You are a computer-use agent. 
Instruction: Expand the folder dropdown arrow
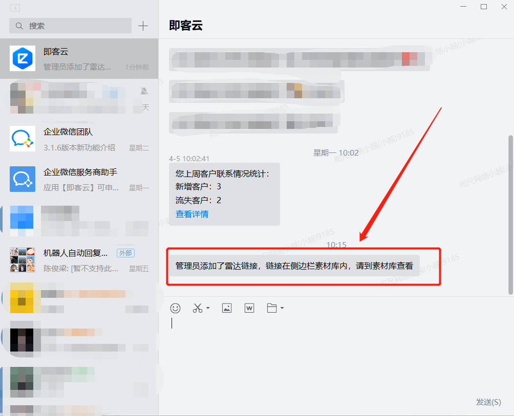(x=282, y=308)
